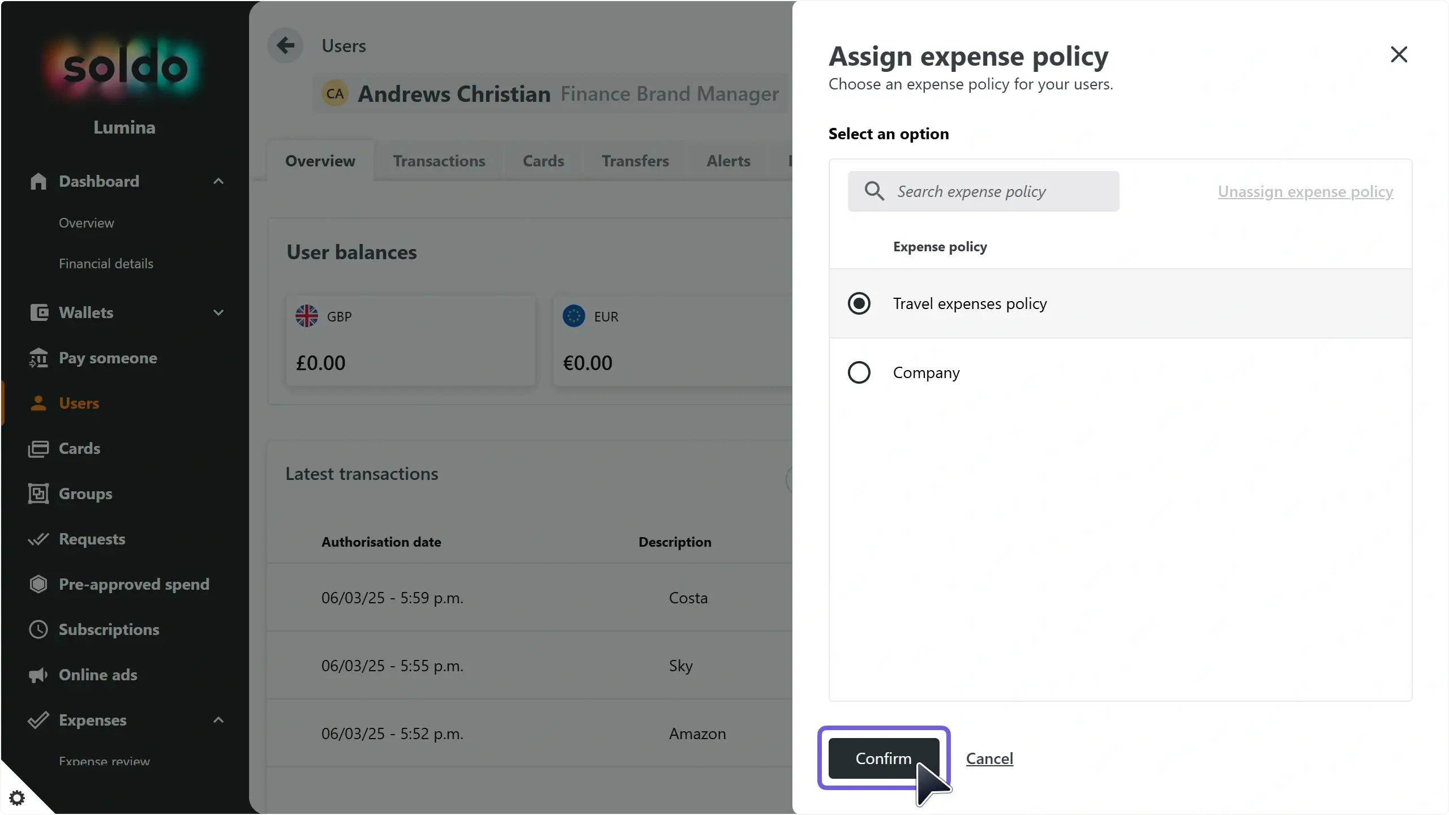Switch to the Cards tab
The image size is (1449, 815).
pyautogui.click(x=543, y=161)
